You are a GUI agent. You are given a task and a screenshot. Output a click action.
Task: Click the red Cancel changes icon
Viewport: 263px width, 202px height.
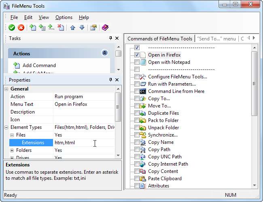tap(21, 27)
